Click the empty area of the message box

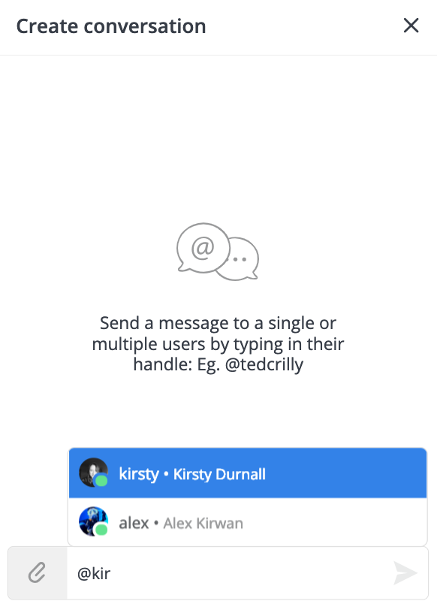click(x=252, y=573)
